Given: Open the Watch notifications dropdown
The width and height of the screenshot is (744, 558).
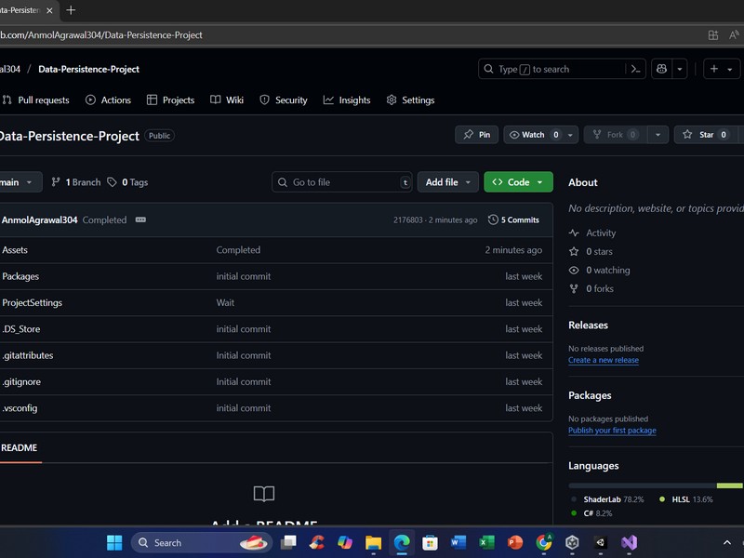Looking at the screenshot, I should [540, 135].
